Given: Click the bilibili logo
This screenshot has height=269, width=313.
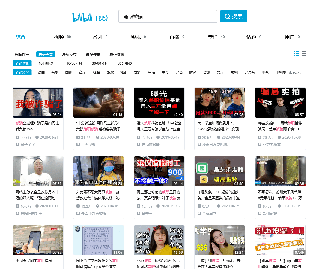Looking at the screenshot, I should point(82,17).
